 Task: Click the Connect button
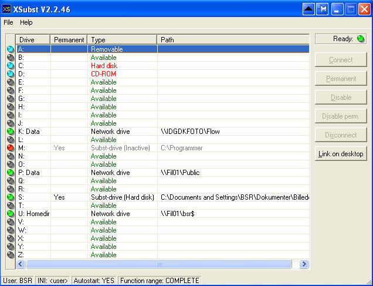click(341, 60)
